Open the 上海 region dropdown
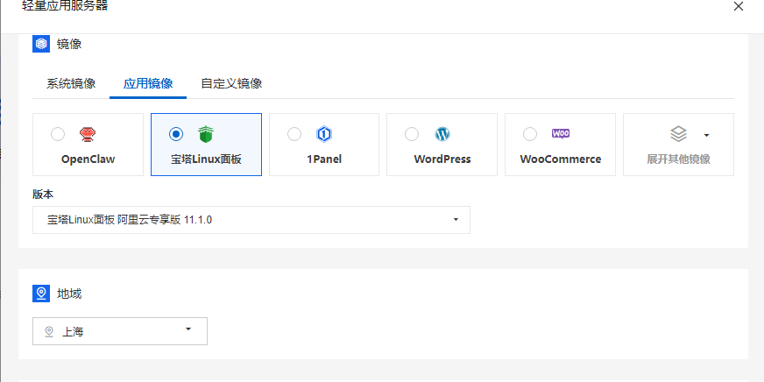Image resolution: width=764 pixels, height=382 pixels. (x=120, y=331)
